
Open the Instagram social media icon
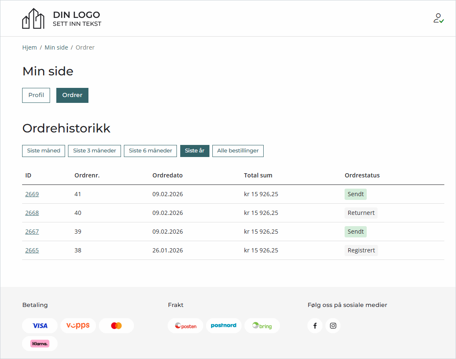(x=333, y=326)
